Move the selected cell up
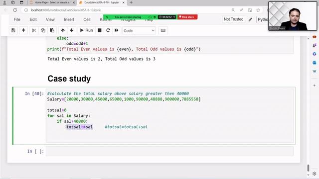Viewport: 319px width, 179px height. click(x=63, y=30)
